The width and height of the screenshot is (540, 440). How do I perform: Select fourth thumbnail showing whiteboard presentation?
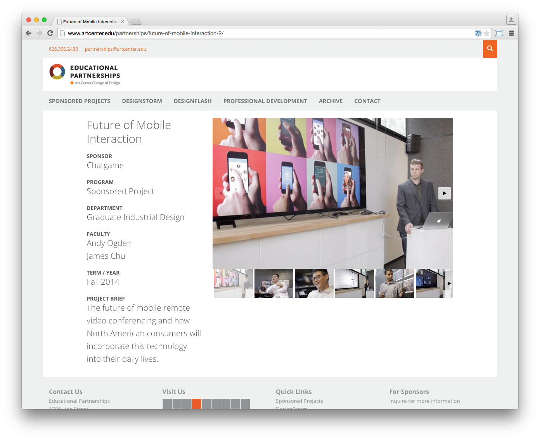point(355,284)
